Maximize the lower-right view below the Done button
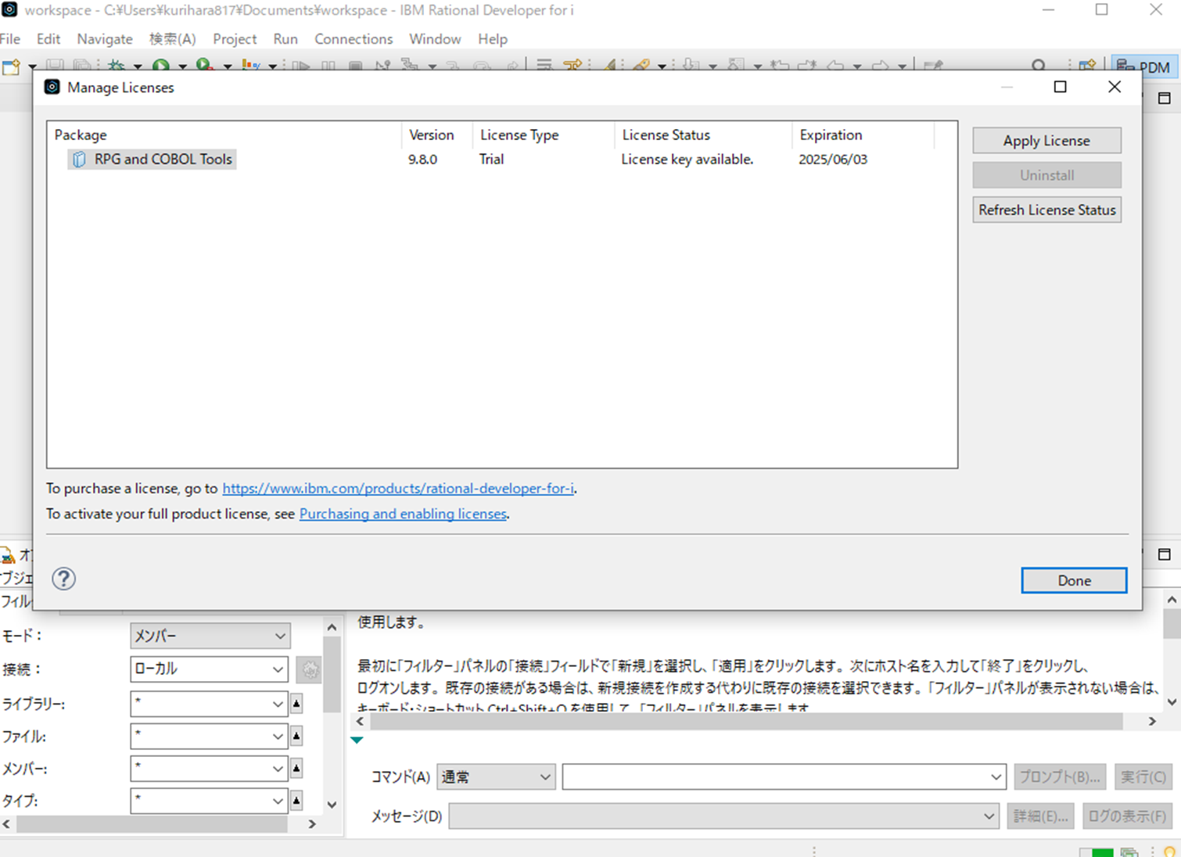The width and height of the screenshot is (1181, 857). coord(1164,554)
